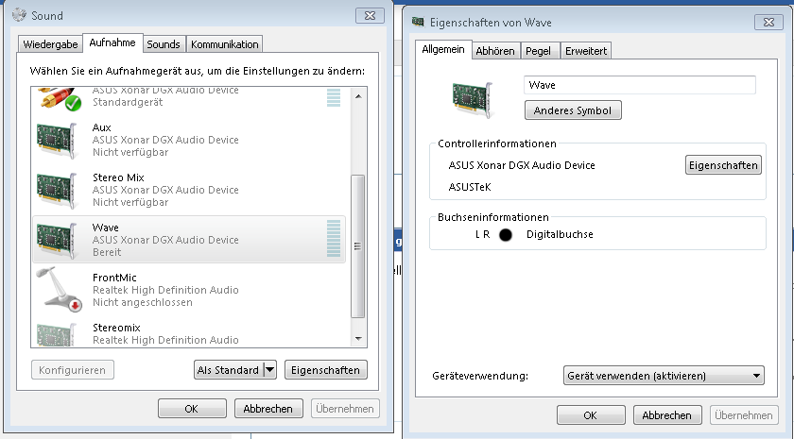
Task: Click the Eigenschaften von Wave title bar icon
Action: pyautogui.click(x=418, y=22)
